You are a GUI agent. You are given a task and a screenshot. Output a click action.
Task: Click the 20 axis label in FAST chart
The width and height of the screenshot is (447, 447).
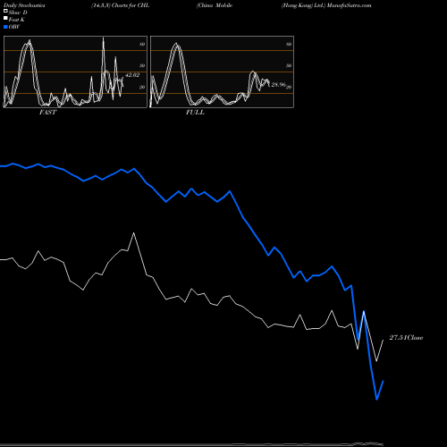[142, 87]
